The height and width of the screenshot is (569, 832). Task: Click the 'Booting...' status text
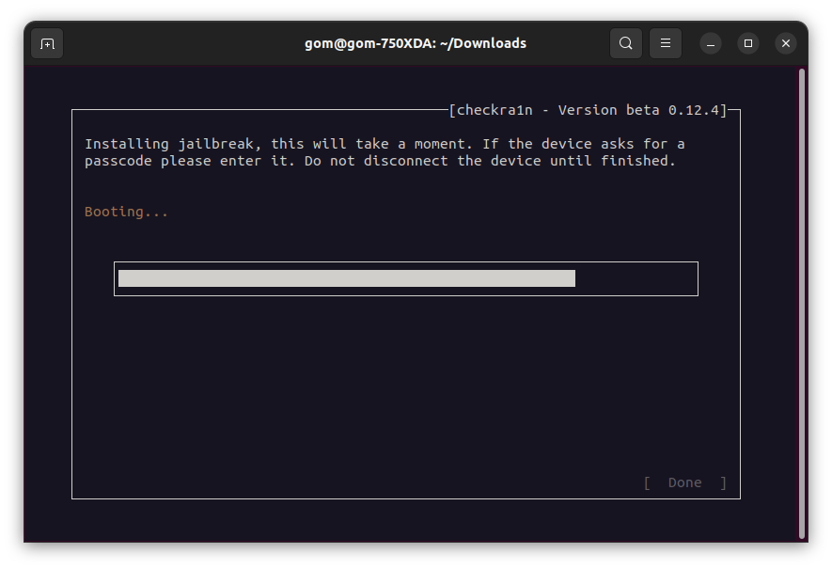pyautogui.click(x=126, y=212)
